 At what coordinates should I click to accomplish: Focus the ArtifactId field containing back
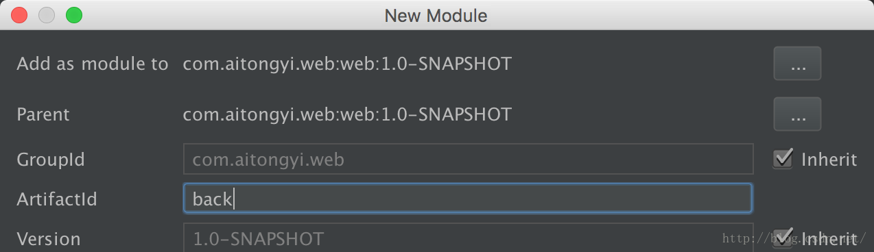[468, 199]
